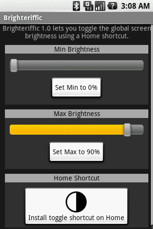Tap the battery status icon
This screenshot has height=229, width=153.
pyautogui.click(x=112, y=6)
